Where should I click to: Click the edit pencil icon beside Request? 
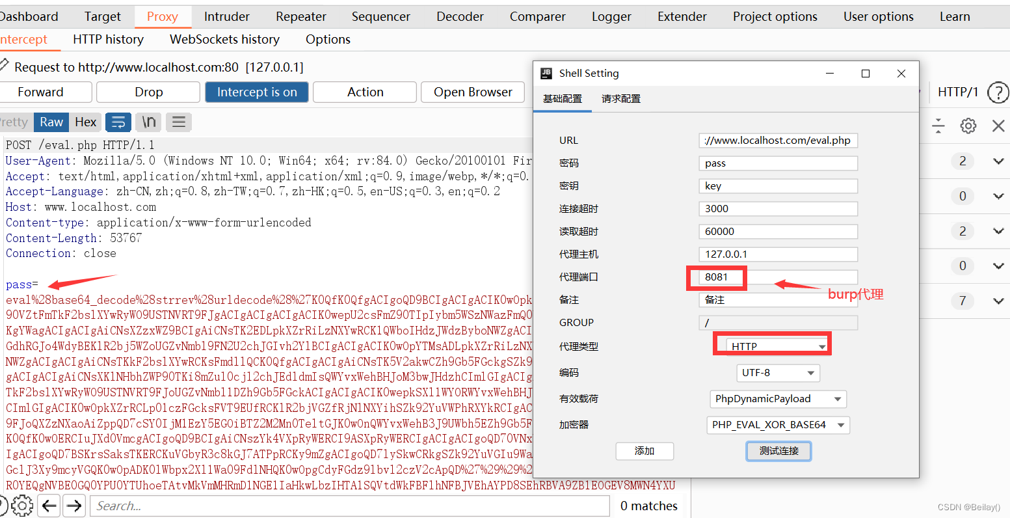point(4,66)
